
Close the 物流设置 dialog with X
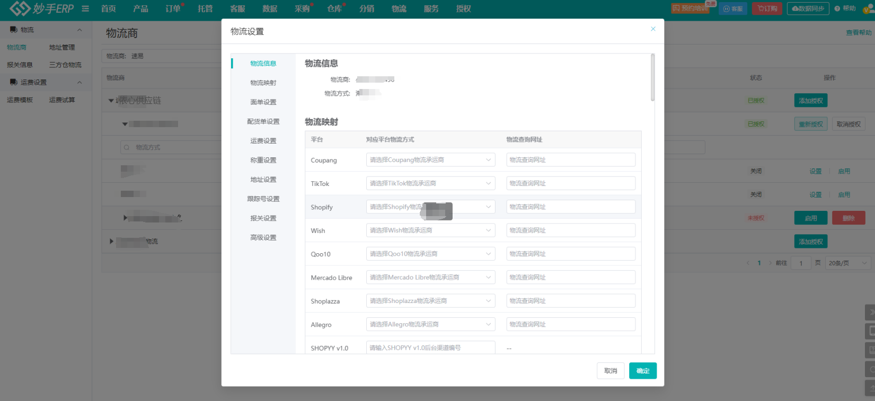click(653, 29)
